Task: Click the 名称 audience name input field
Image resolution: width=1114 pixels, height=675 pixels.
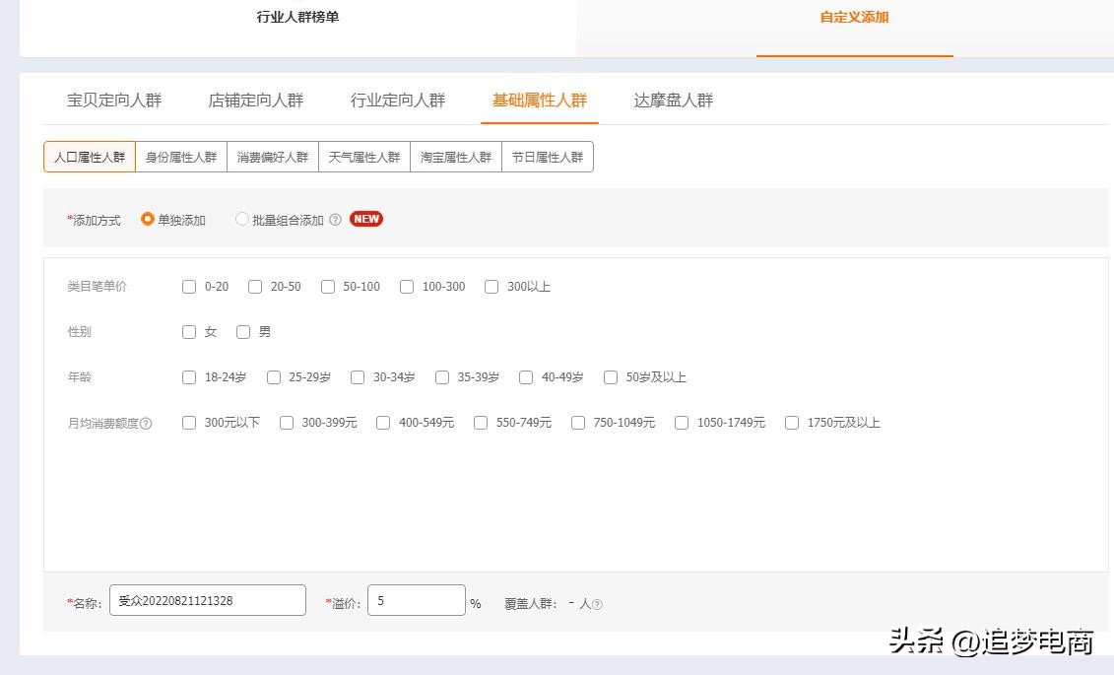Action: click(207, 599)
